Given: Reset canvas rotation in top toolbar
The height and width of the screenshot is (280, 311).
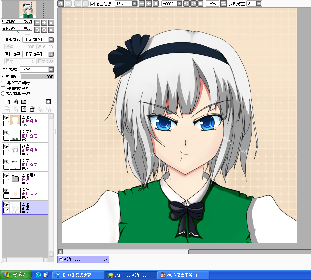Looking at the screenshot, I should pos(200,4).
